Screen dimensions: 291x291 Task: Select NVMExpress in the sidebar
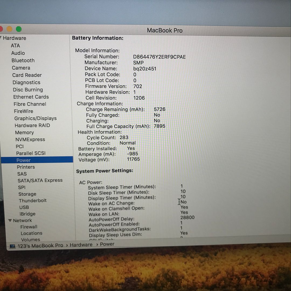click(x=30, y=139)
